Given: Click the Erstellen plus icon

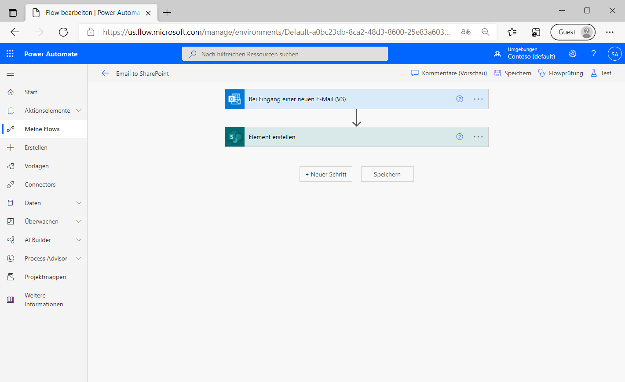Looking at the screenshot, I should [x=11, y=147].
